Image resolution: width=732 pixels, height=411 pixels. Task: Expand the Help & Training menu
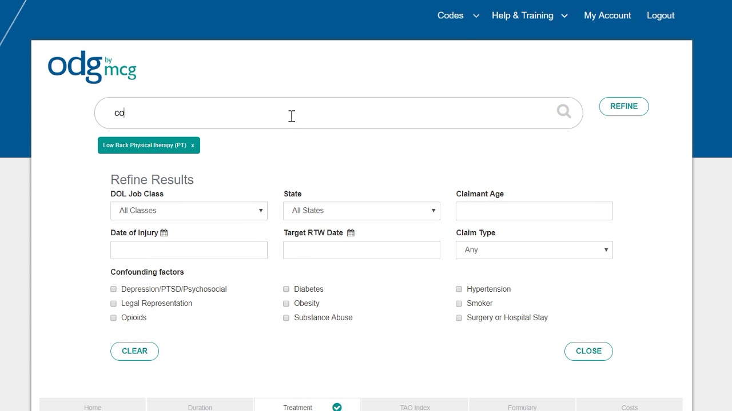coord(529,15)
